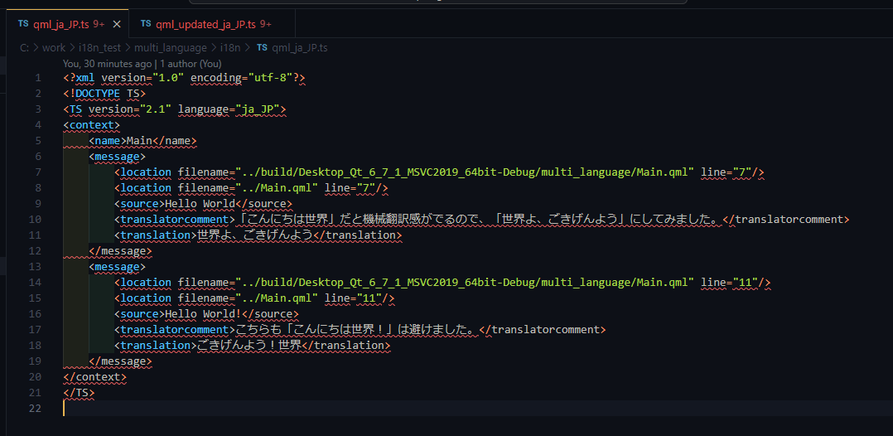Select line 4 via its line number

coord(37,125)
